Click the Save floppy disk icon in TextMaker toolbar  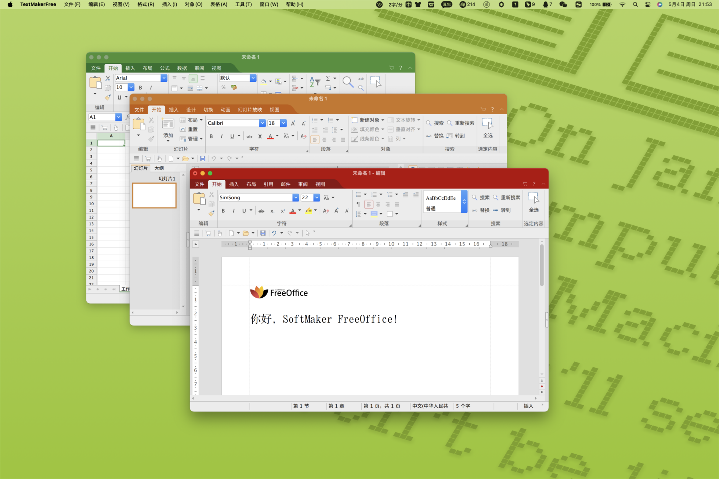263,233
